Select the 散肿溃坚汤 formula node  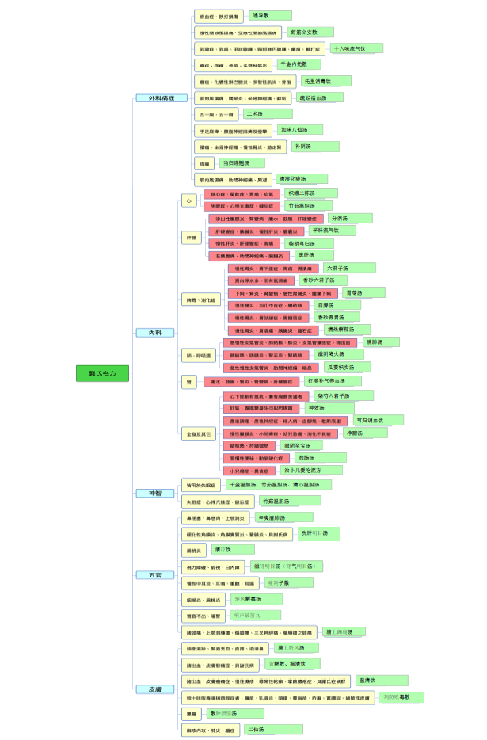click(235, 714)
